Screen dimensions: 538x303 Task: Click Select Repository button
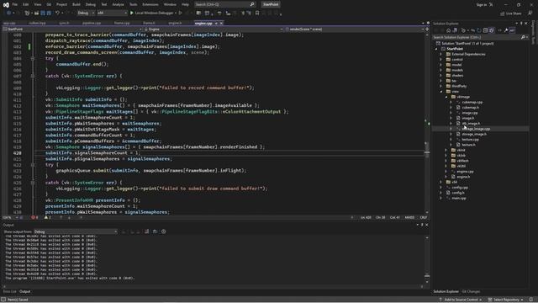[506, 300]
